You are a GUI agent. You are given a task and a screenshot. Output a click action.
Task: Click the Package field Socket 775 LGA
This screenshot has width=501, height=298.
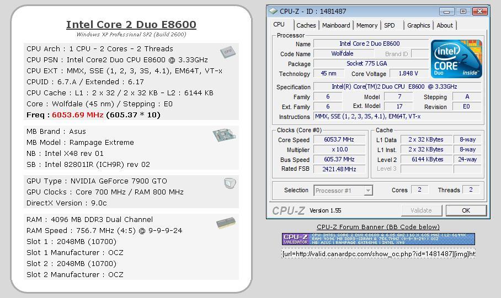click(371, 63)
